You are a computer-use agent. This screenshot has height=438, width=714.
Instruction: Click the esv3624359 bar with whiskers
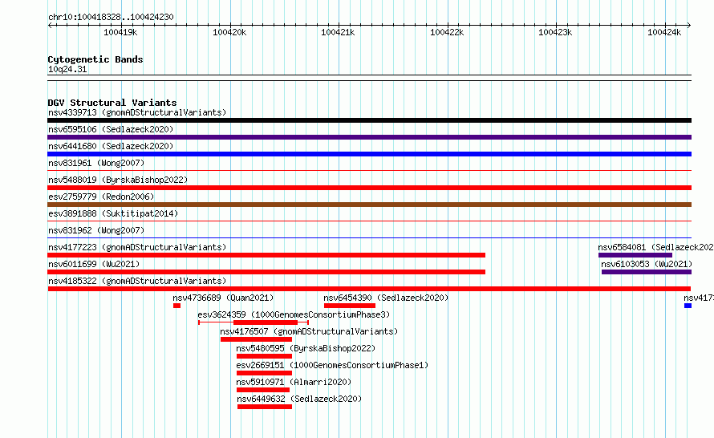[254, 322]
